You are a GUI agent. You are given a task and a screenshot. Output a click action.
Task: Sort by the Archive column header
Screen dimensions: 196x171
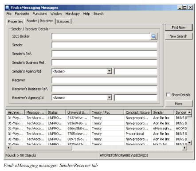(x=16, y=113)
